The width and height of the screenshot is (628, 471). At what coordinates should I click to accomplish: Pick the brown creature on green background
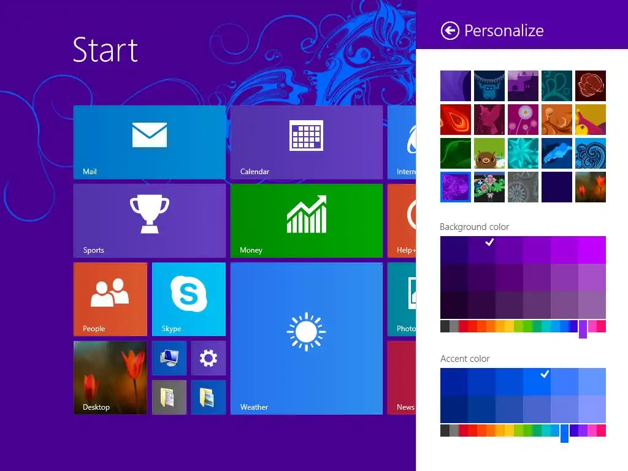(489, 153)
